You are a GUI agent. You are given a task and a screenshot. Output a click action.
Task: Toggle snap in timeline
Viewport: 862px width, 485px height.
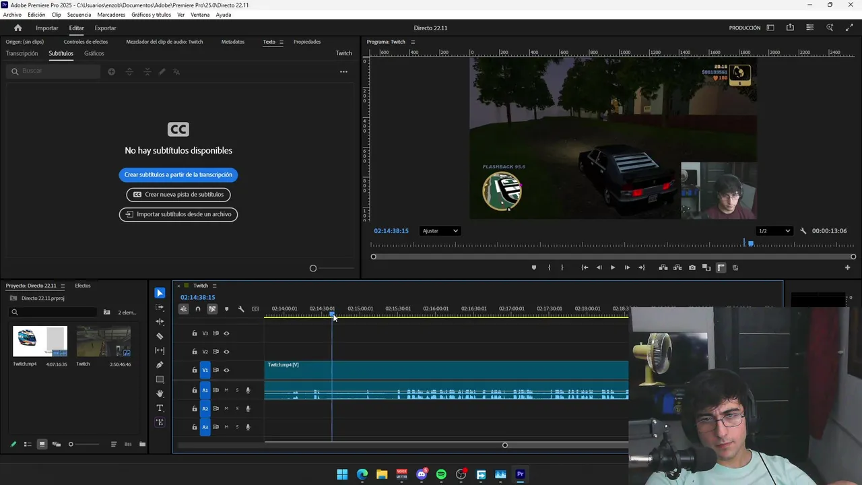(x=197, y=309)
